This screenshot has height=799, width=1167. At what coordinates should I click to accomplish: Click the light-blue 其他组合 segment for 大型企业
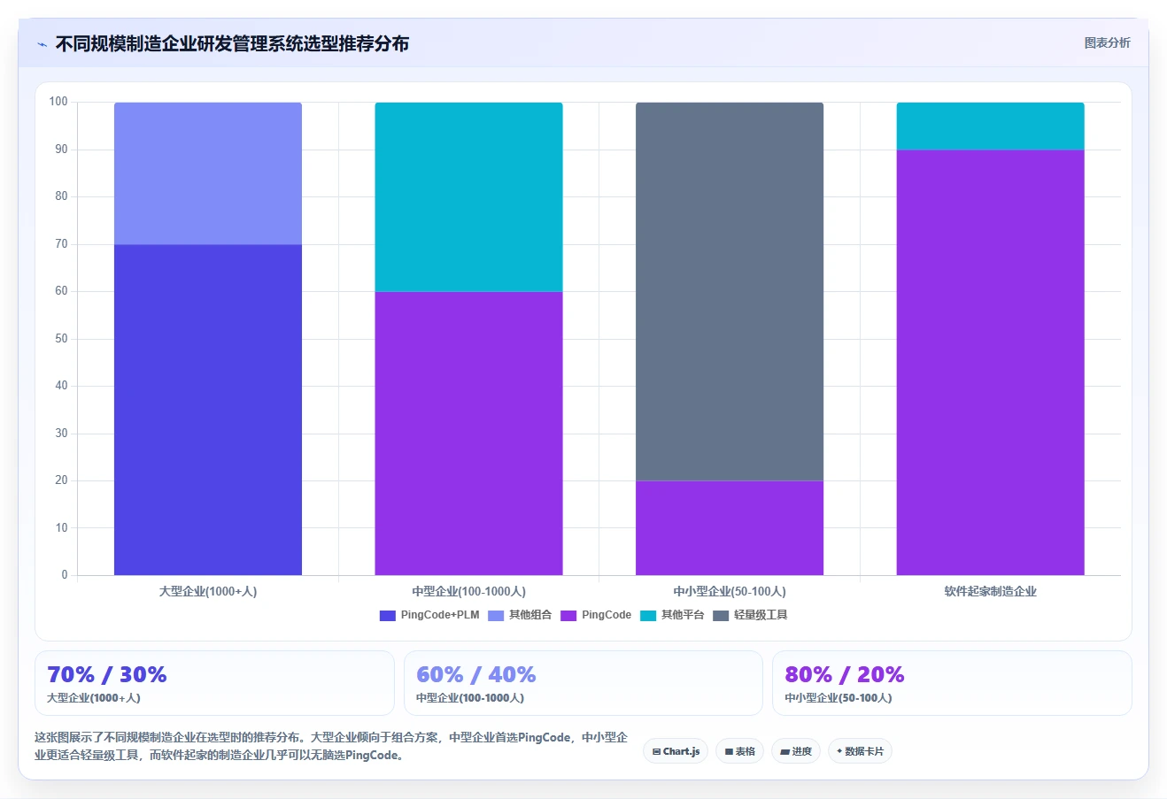[208, 173]
